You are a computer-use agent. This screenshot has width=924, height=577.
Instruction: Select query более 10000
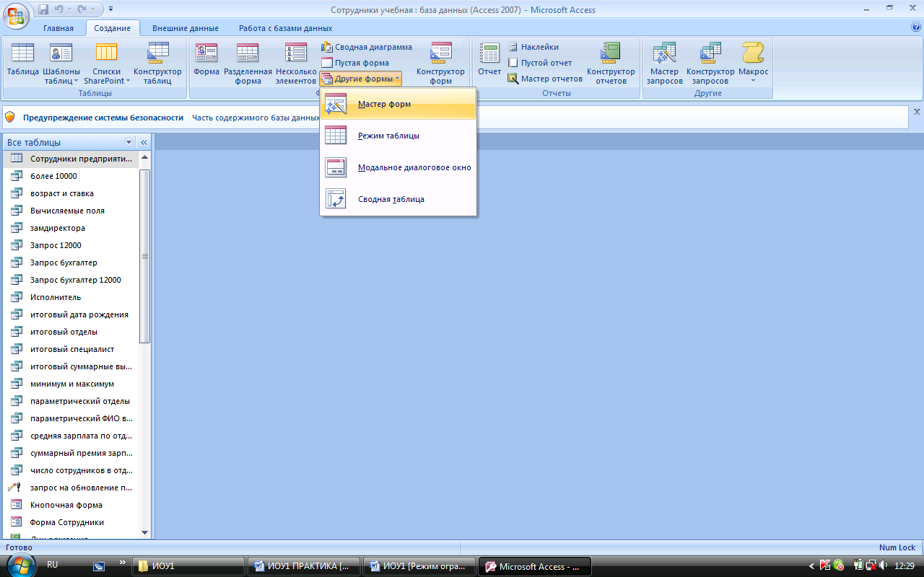pos(72,176)
